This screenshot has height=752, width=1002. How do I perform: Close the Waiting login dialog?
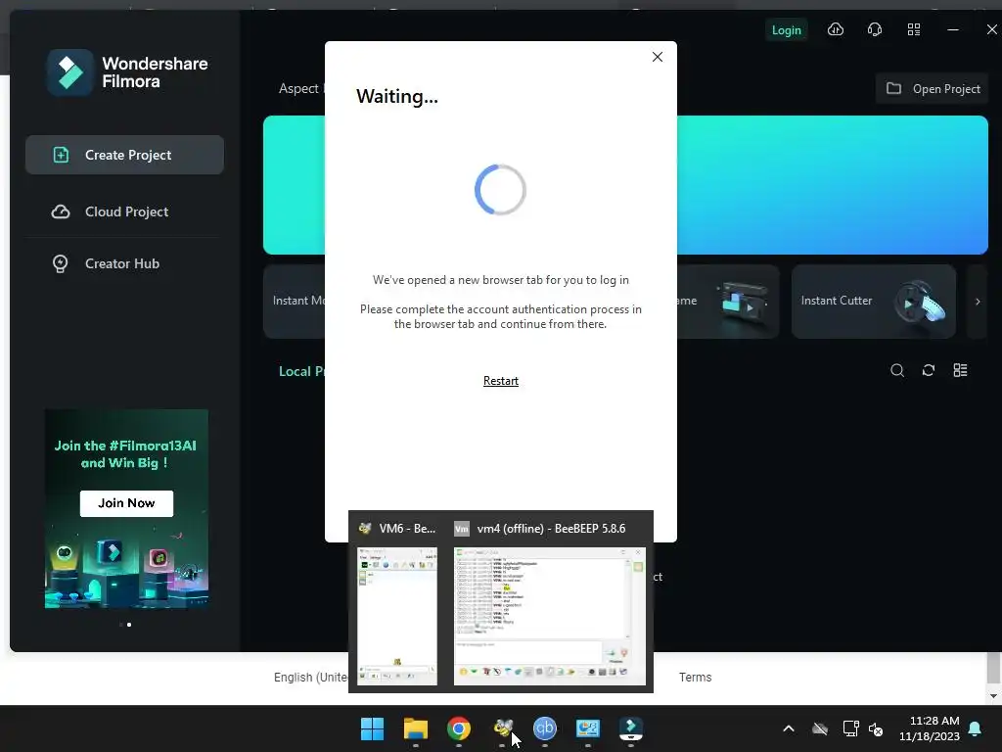[657, 57]
